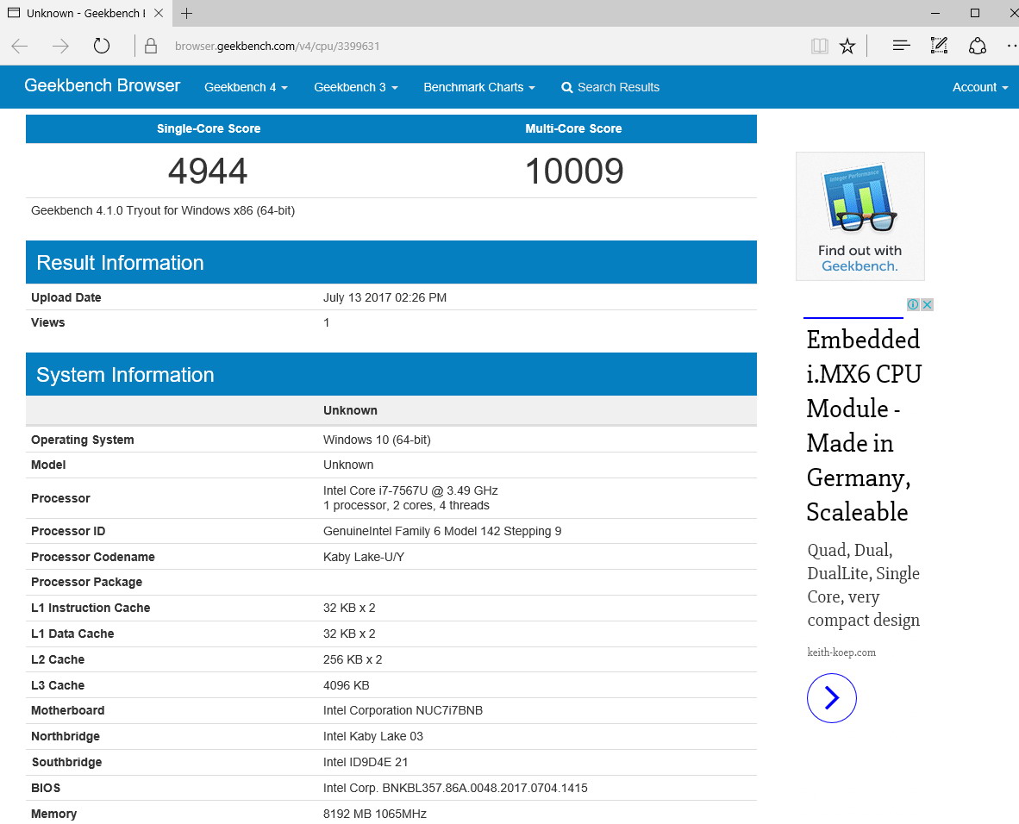Expand the Geekbench 4 dropdown menu
Viewport: 1019px width, 824px height.
246,87
